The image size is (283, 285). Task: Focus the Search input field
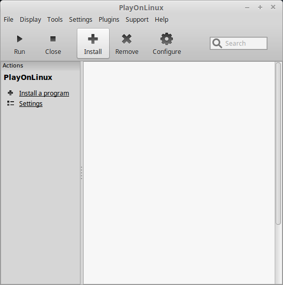[238, 43]
